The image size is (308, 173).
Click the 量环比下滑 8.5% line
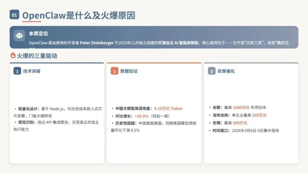click(x=125, y=130)
